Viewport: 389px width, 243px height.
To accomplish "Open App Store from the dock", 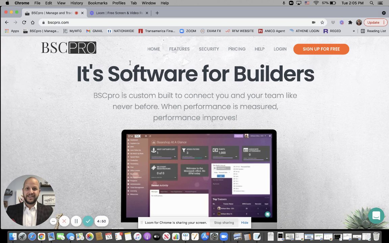I will [x=205, y=236].
